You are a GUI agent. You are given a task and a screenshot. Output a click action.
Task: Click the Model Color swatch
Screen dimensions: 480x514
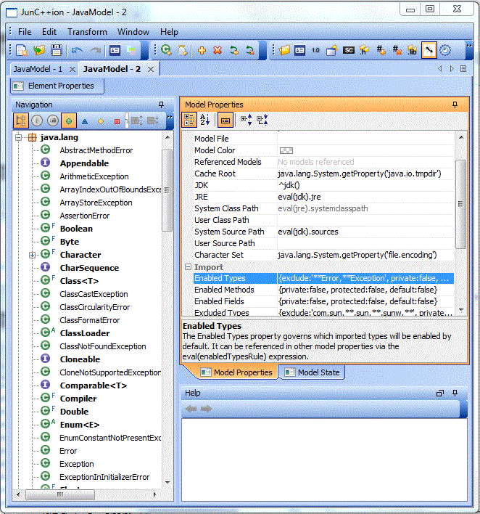point(286,150)
